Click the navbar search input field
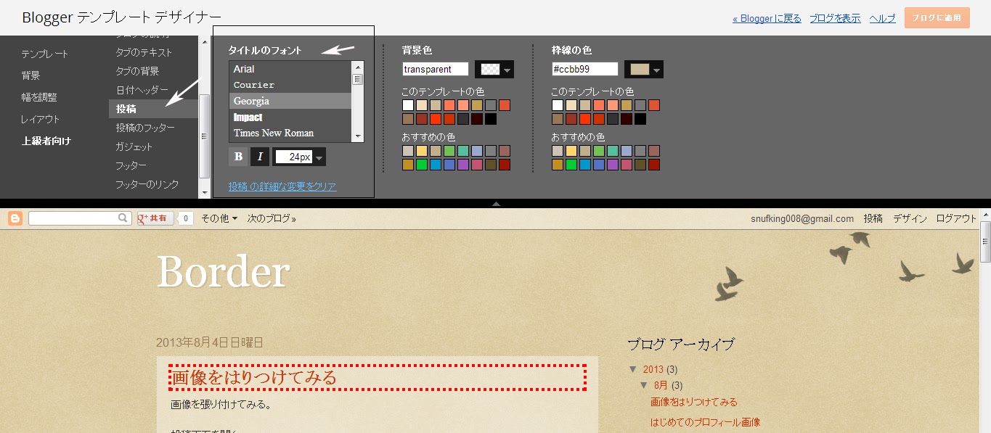This screenshot has width=991, height=433. 73,218
